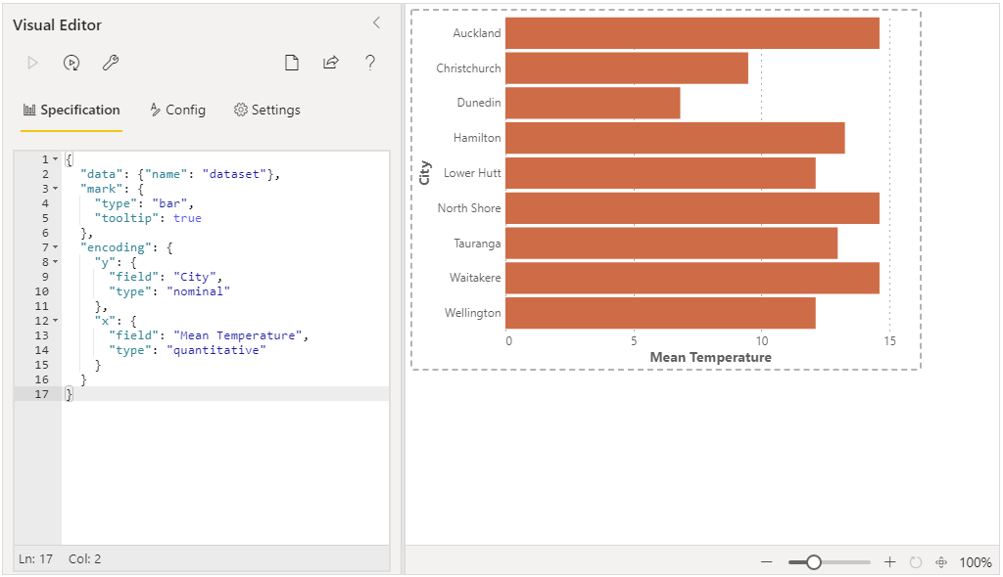Screen dimensions: 1003x577
Task: Collapse the "x" block fold arrow
Action: pos(56,321)
